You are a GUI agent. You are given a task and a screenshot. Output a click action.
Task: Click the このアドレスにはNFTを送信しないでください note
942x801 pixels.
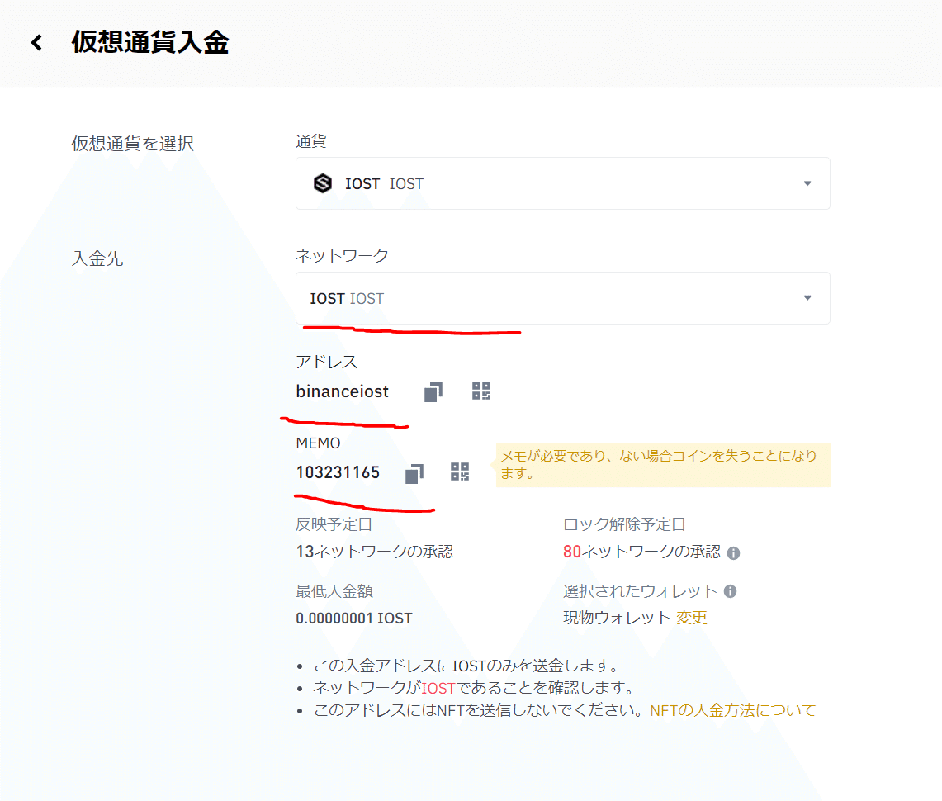[478, 710]
